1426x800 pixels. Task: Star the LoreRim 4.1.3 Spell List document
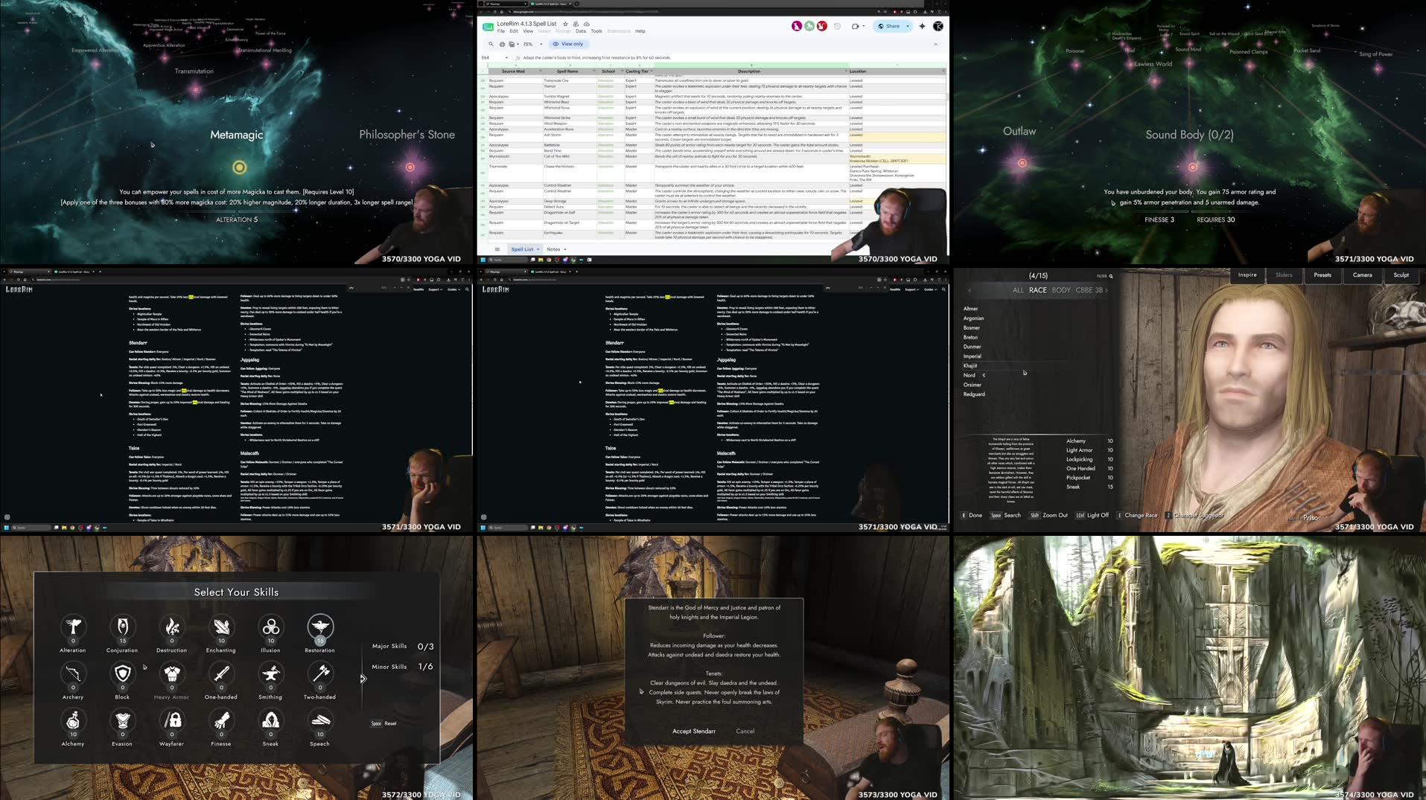[565, 24]
